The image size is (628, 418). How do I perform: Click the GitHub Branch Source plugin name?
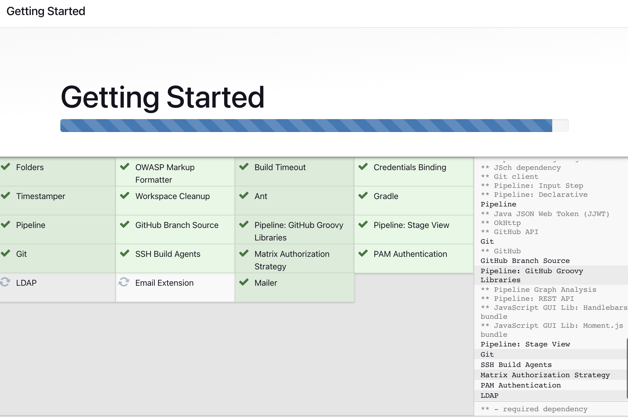tap(177, 225)
